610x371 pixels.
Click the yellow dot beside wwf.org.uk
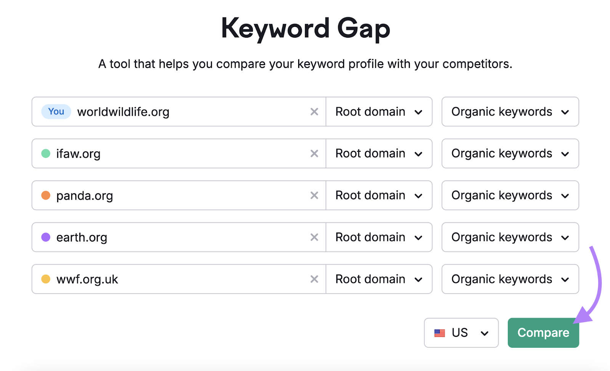(46, 279)
